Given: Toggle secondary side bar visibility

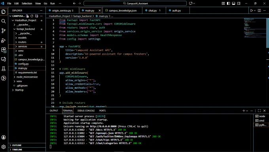Looking at the screenshot, I should (239, 3).
